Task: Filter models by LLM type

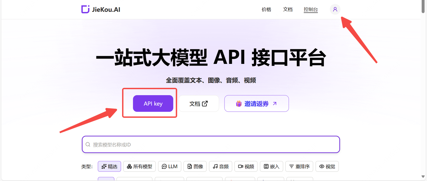Action: coord(170,166)
